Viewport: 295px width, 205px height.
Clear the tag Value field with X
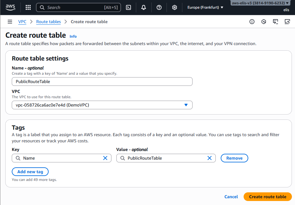tap(210, 158)
